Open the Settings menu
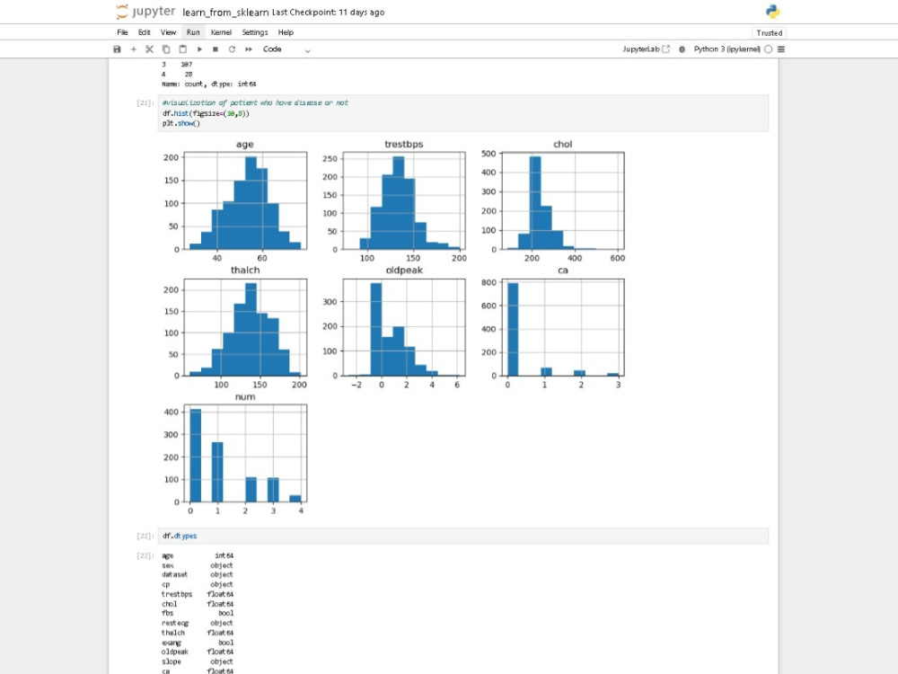The height and width of the screenshot is (674, 898). (x=255, y=32)
